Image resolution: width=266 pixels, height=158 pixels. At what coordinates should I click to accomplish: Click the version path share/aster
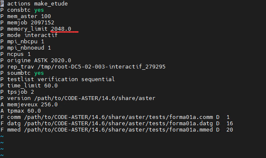tap(95, 98)
